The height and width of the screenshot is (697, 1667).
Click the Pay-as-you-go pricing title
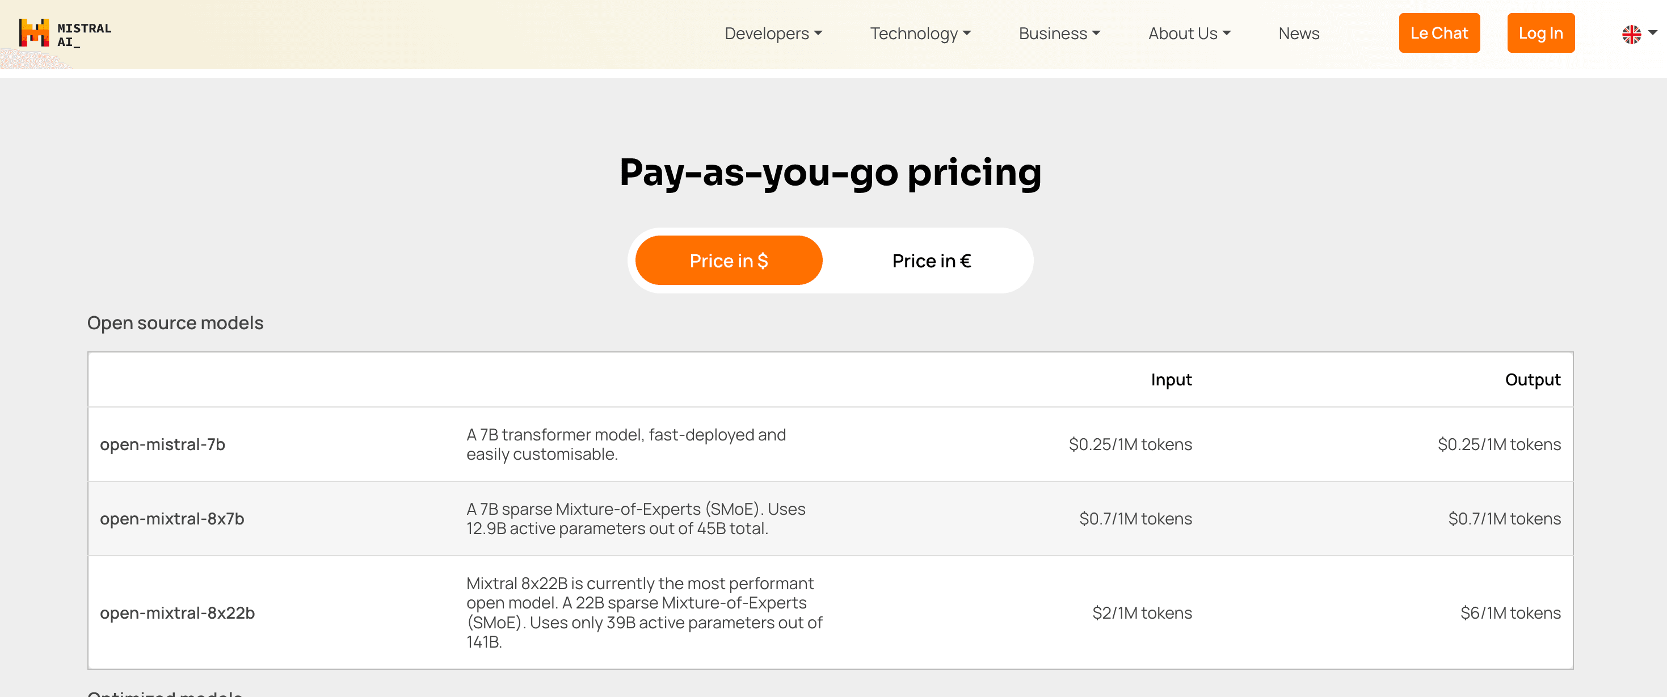[x=830, y=172]
